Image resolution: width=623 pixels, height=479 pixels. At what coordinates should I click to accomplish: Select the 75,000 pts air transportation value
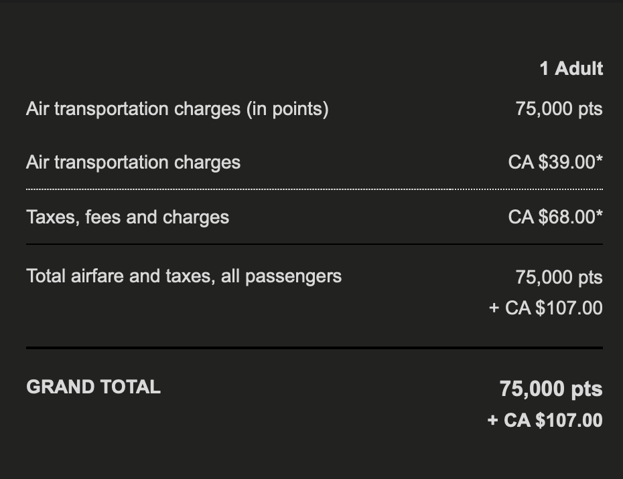(x=559, y=109)
